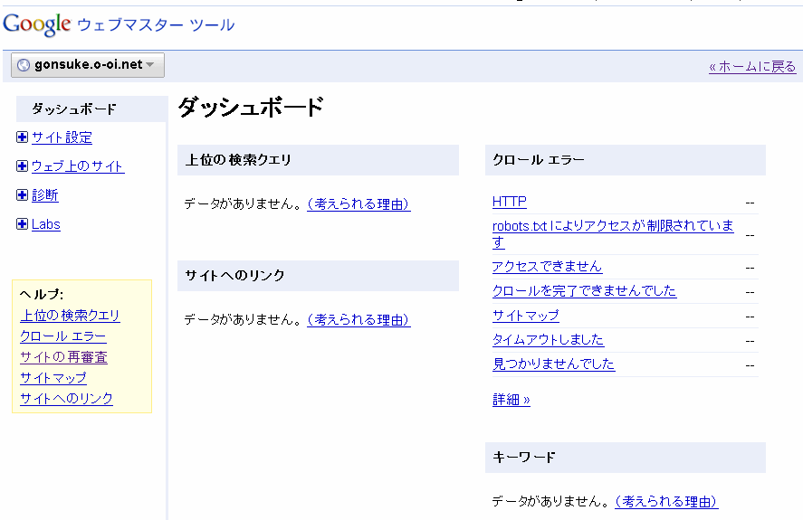Open help link クロール エラー
Image resolution: width=803 pixels, height=520 pixels.
tap(63, 336)
